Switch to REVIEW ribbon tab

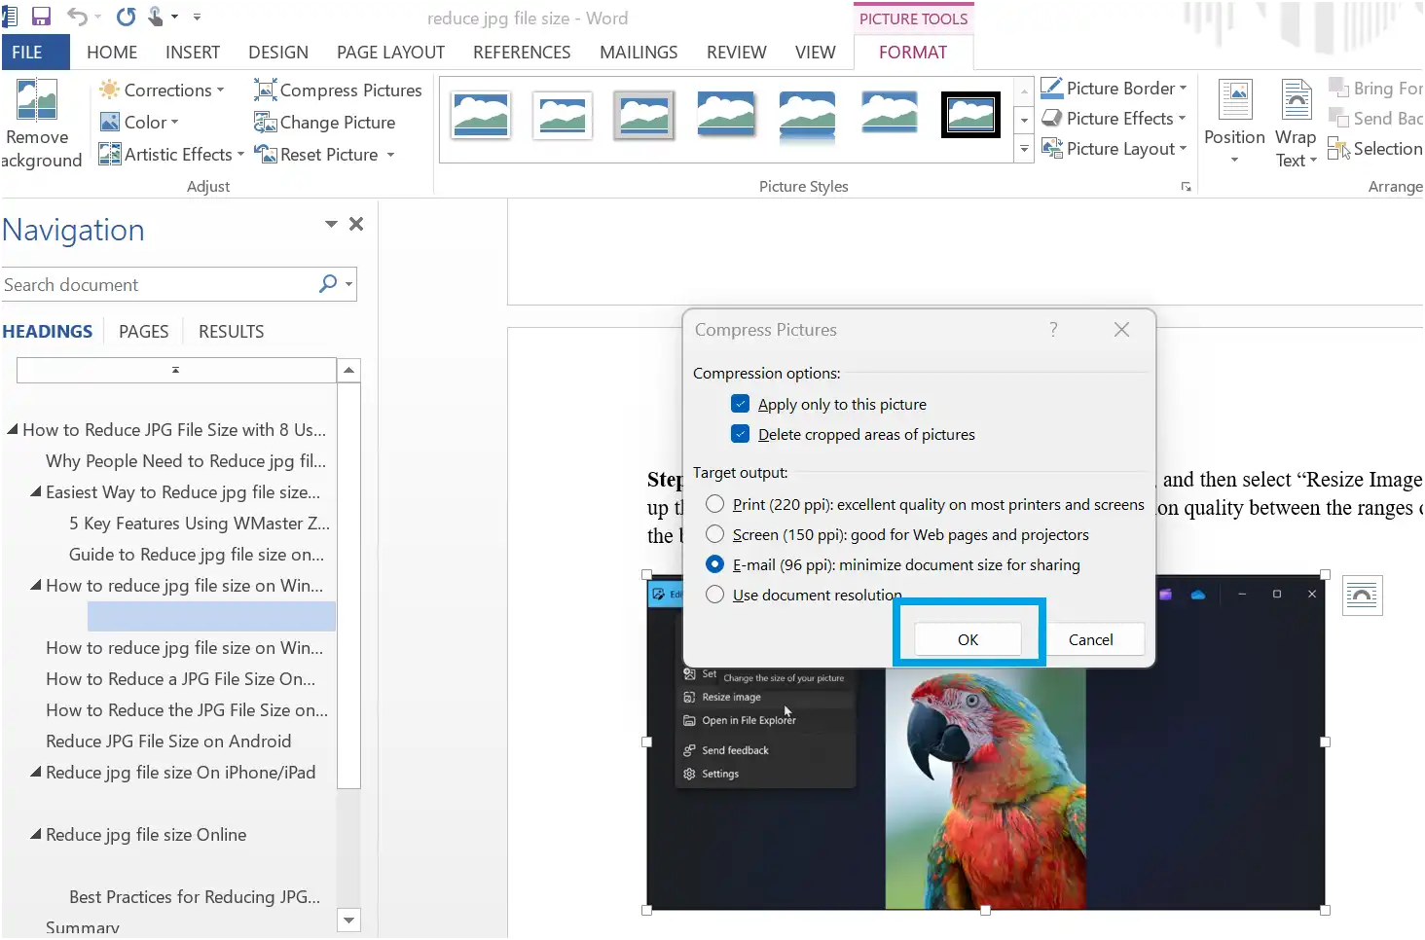737,52
